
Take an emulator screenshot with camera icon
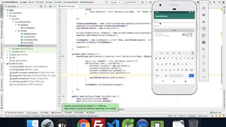click(203, 42)
